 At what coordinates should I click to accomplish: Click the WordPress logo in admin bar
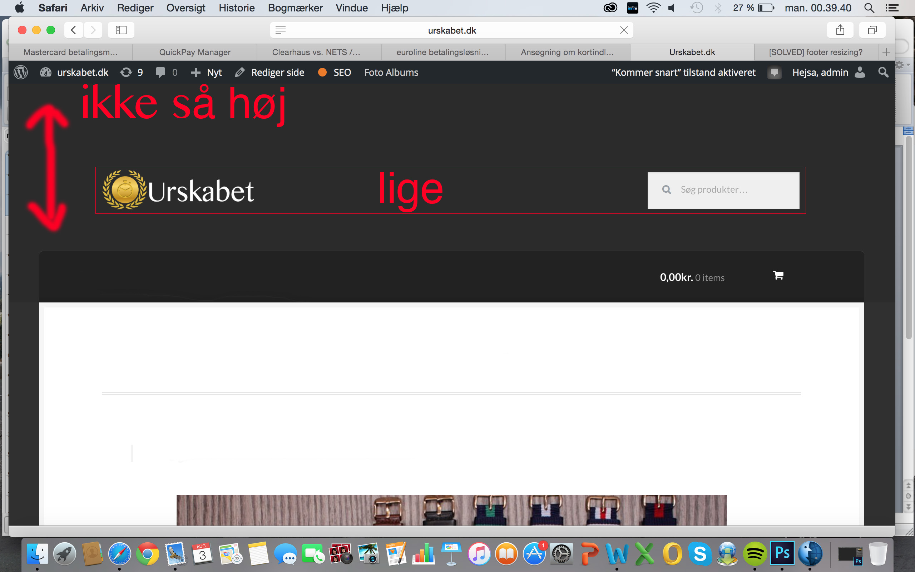pyautogui.click(x=21, y=72)
